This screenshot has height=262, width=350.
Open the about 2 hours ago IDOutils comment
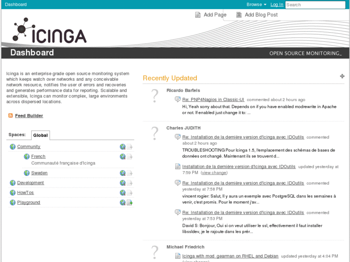243,137
